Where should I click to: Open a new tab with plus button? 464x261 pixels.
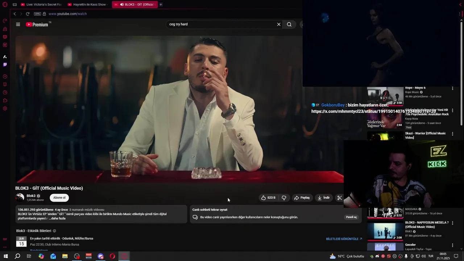tap(161, 5)
